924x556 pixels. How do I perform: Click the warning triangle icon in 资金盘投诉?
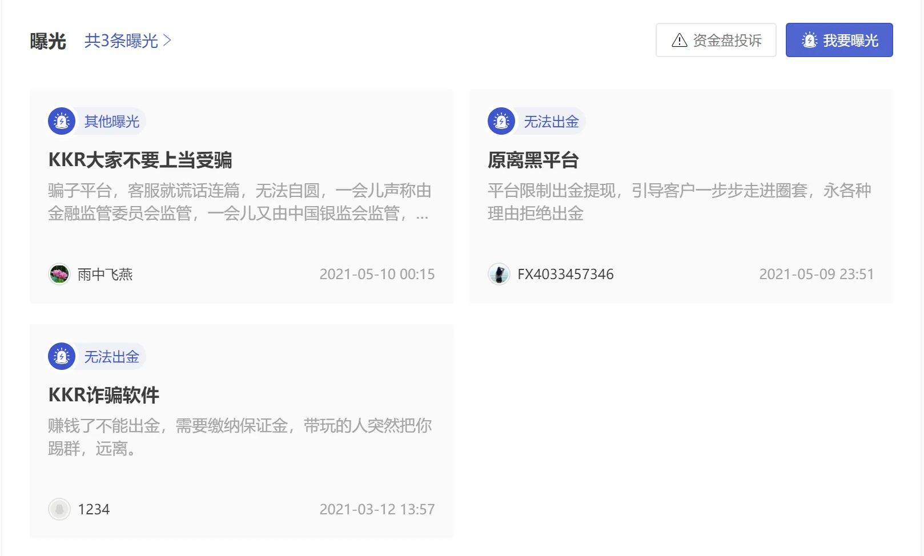680,41
